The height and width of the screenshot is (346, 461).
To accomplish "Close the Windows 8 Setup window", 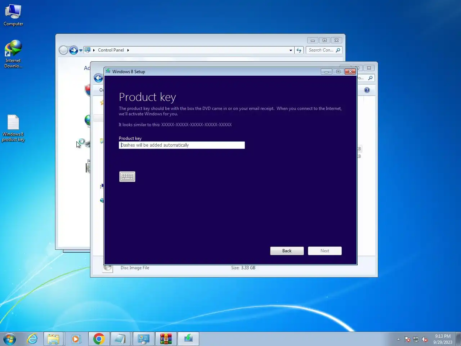I will coord(350,71).
